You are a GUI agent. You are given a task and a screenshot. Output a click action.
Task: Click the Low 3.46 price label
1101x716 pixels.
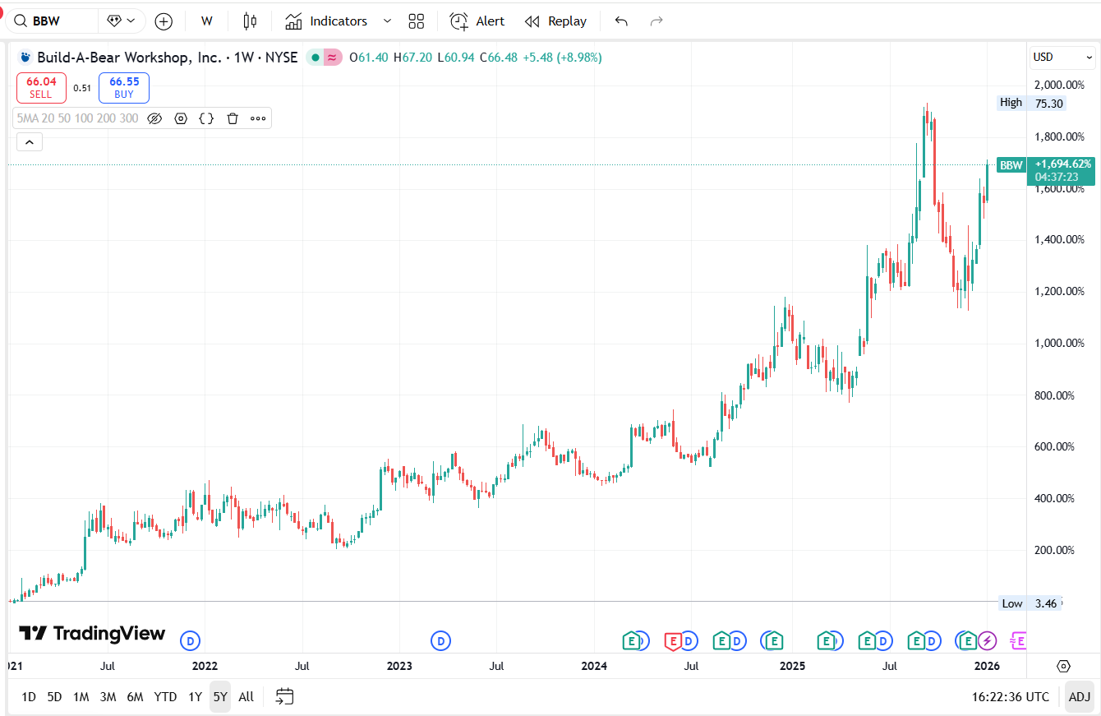point(1030,603)
